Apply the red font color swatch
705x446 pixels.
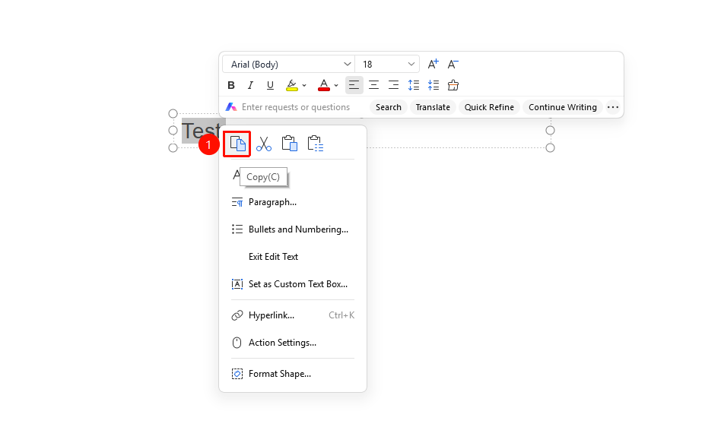coord(324,85)
